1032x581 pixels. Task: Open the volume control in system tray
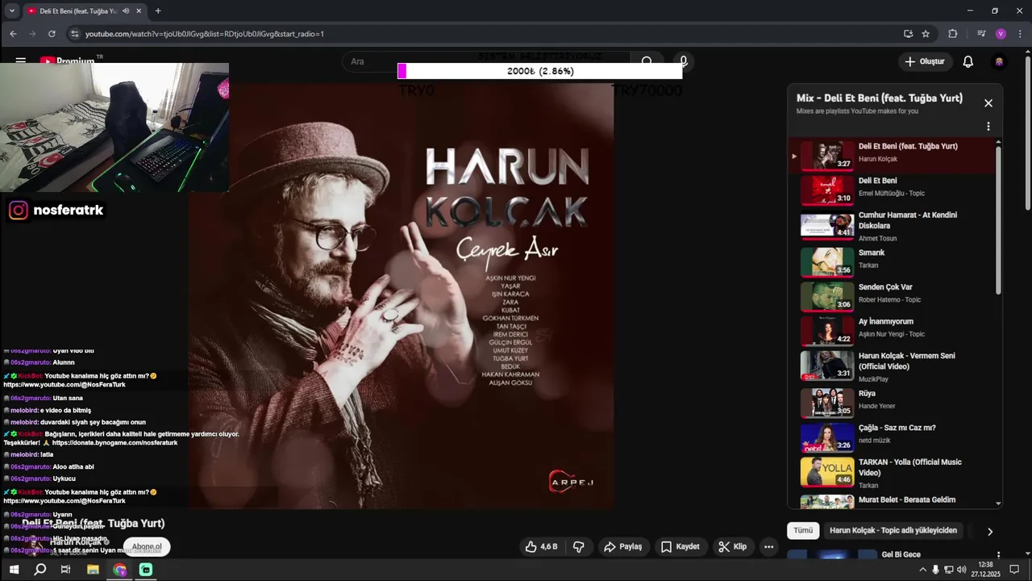(962, 570)
